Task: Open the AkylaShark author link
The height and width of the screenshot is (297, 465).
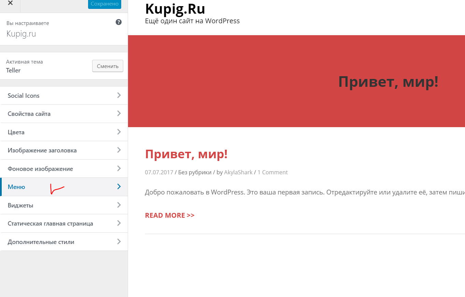Action: tap(238, 172)
